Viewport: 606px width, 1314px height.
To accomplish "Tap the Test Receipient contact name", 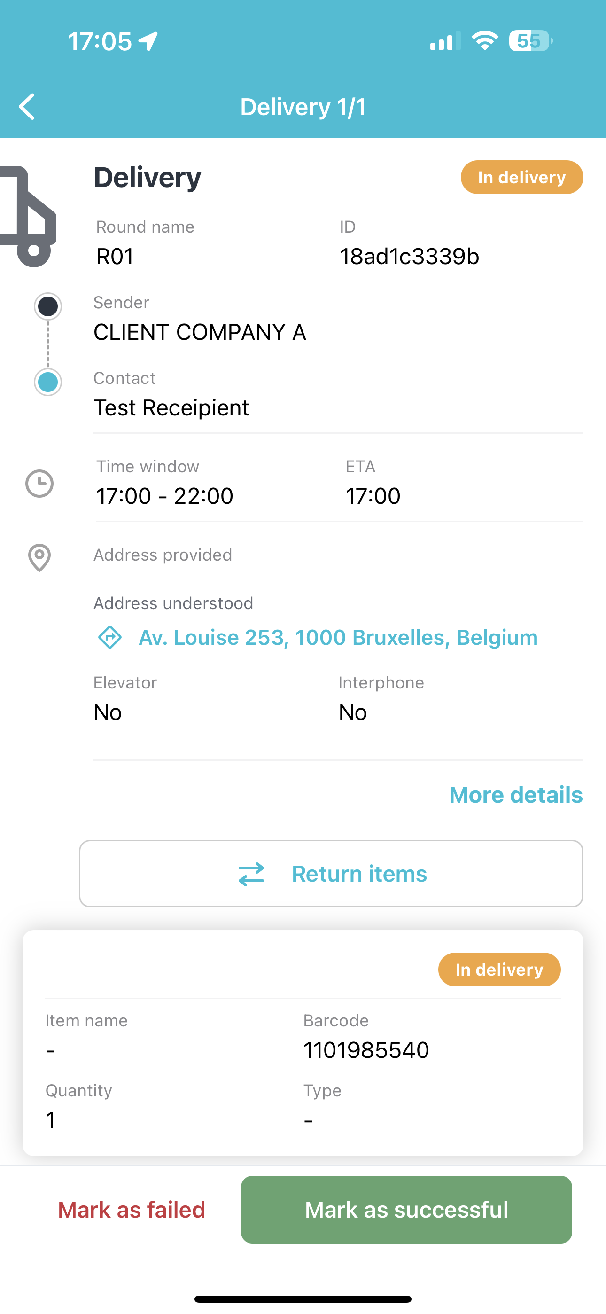I will pyautogui.click(x=171, y=407).
